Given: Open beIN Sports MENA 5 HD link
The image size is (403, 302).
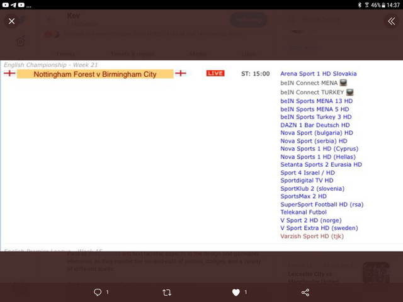Looking at the screenshot, I should point(315,109).
